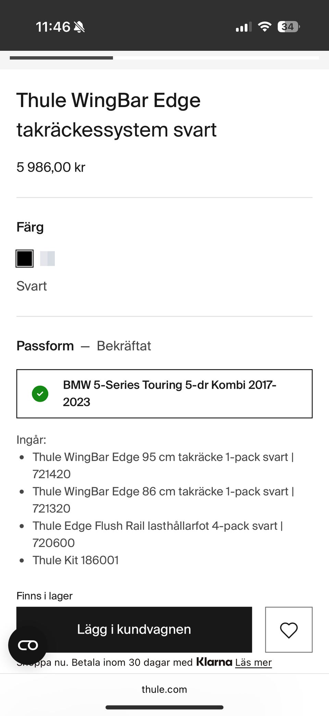
Task: Tap the Thule WingBar Edge product title
Action: point(117,115)
